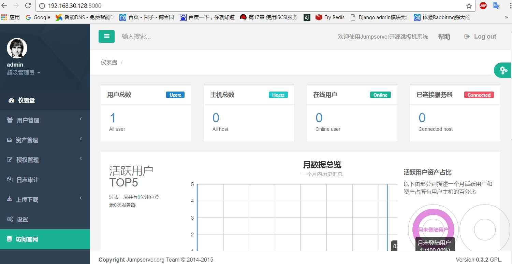This screenshot has height=264, width=512.
Task: Click the green Online badge
Action: pyautogui.click(x=380, y=95)
